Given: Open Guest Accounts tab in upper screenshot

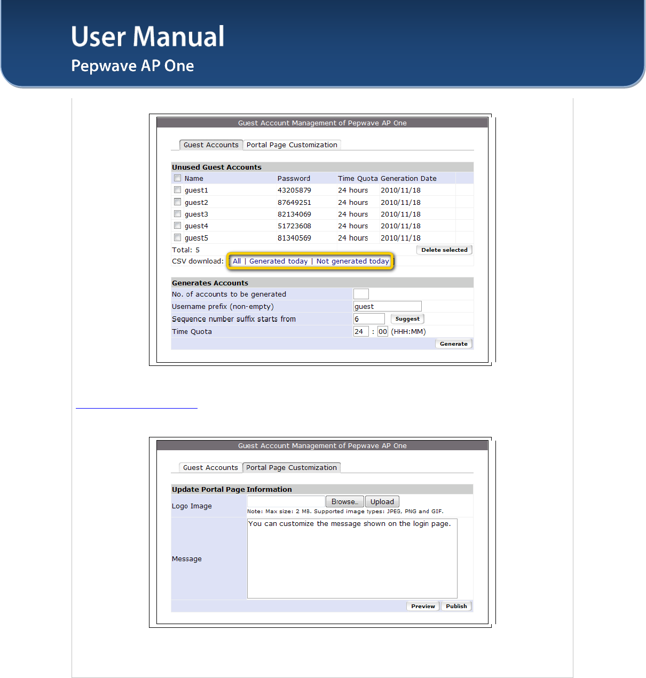Looking at the screenshot, I should coord(211,145).
